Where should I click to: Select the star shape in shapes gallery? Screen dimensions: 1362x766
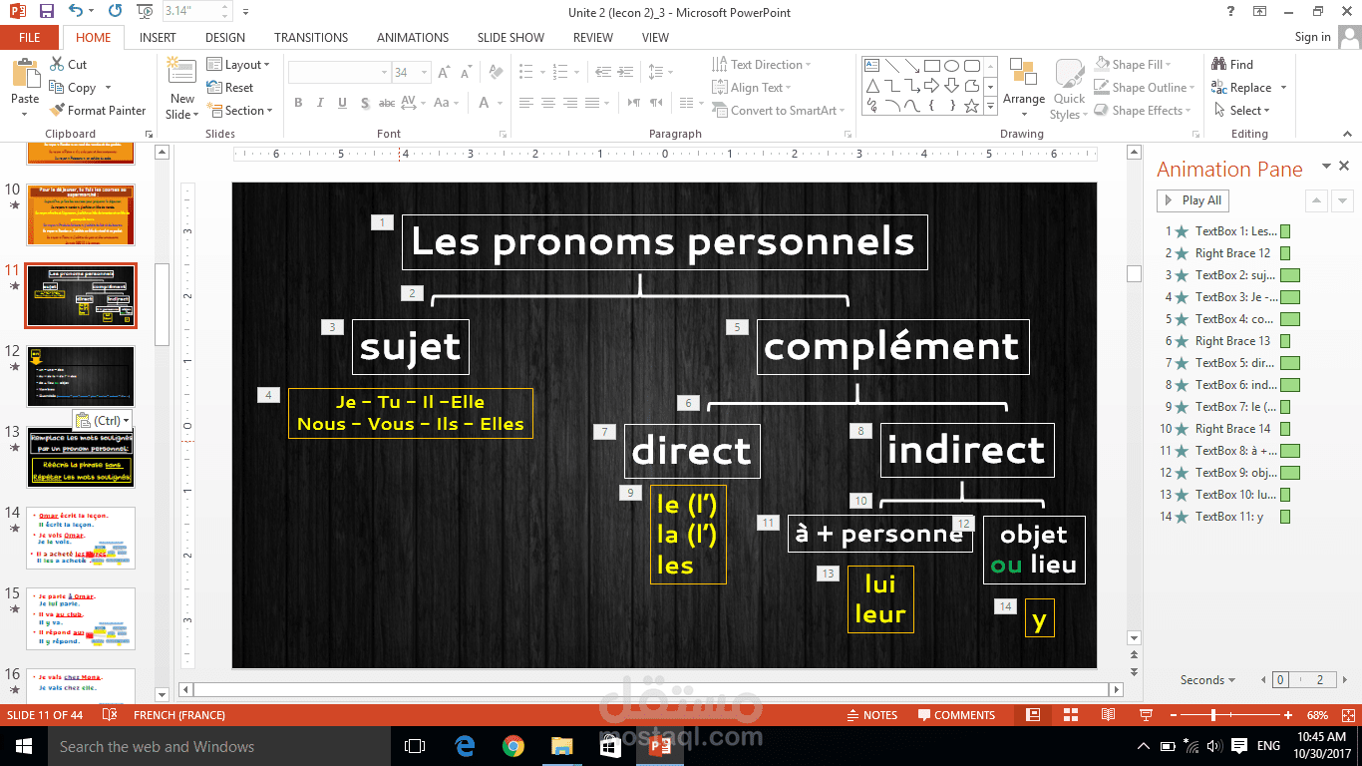tap(971, 105)
